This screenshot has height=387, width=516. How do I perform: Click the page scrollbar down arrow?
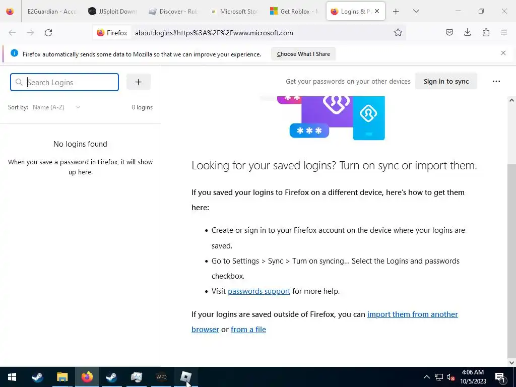click(x=511, y=362)
